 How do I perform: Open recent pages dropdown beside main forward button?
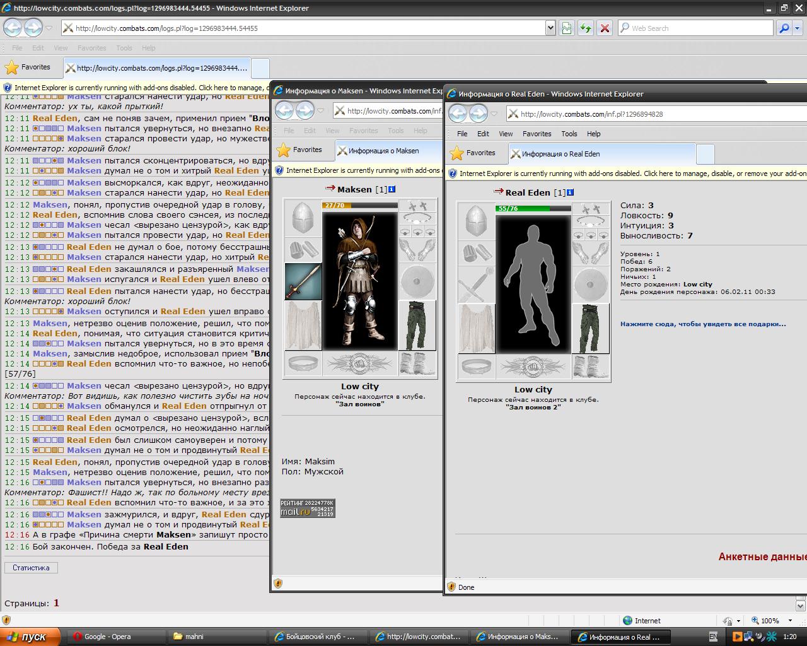(x=49, y=28)
